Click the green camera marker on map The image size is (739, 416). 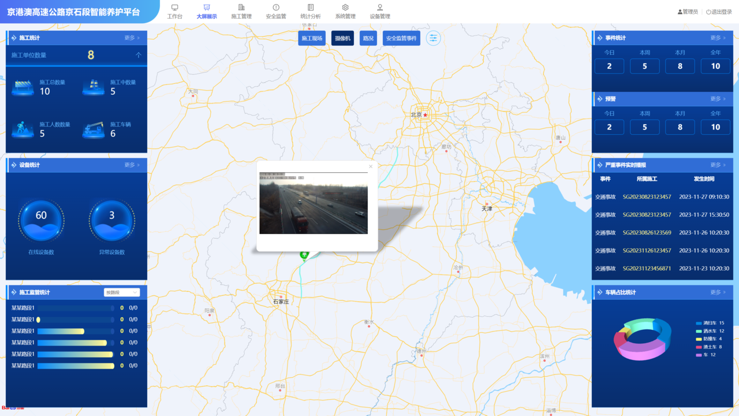pos(304,255)
